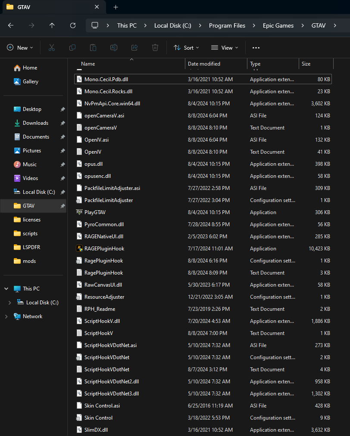Click the Share icon in toolbar
This screenshot has height=436, width=350.
point(134,47)
